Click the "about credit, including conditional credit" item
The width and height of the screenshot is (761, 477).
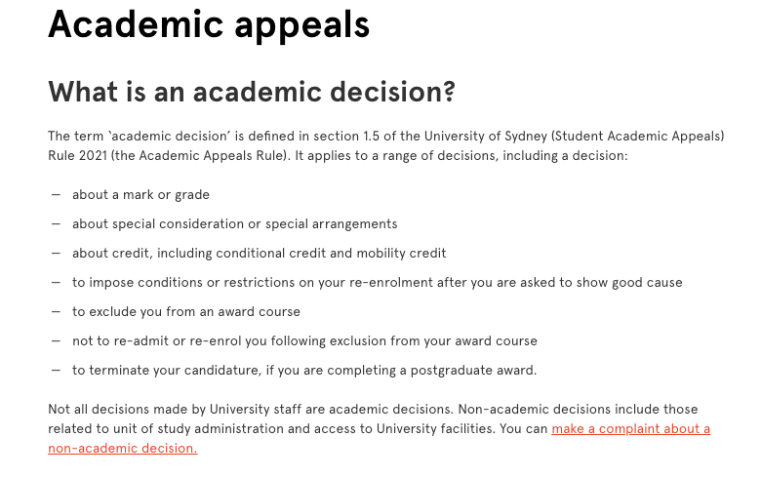pos(259,254)
